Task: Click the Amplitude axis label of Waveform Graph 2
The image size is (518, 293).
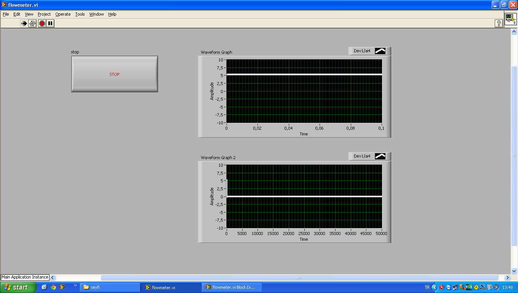Action: point(212,196)
